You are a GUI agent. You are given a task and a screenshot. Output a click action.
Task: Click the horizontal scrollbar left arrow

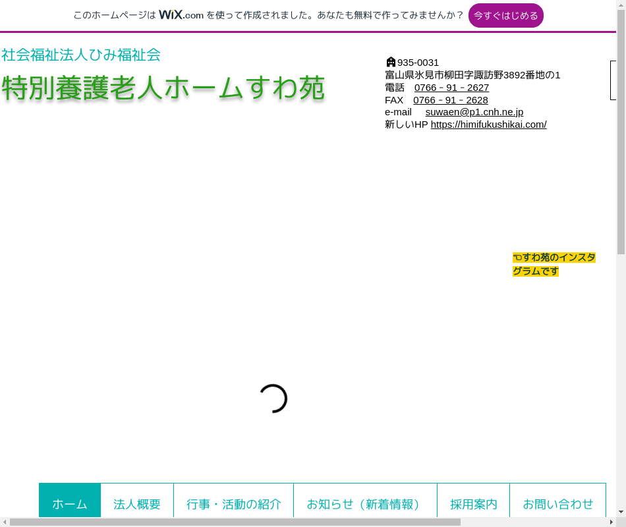click(x=5, y=522)
